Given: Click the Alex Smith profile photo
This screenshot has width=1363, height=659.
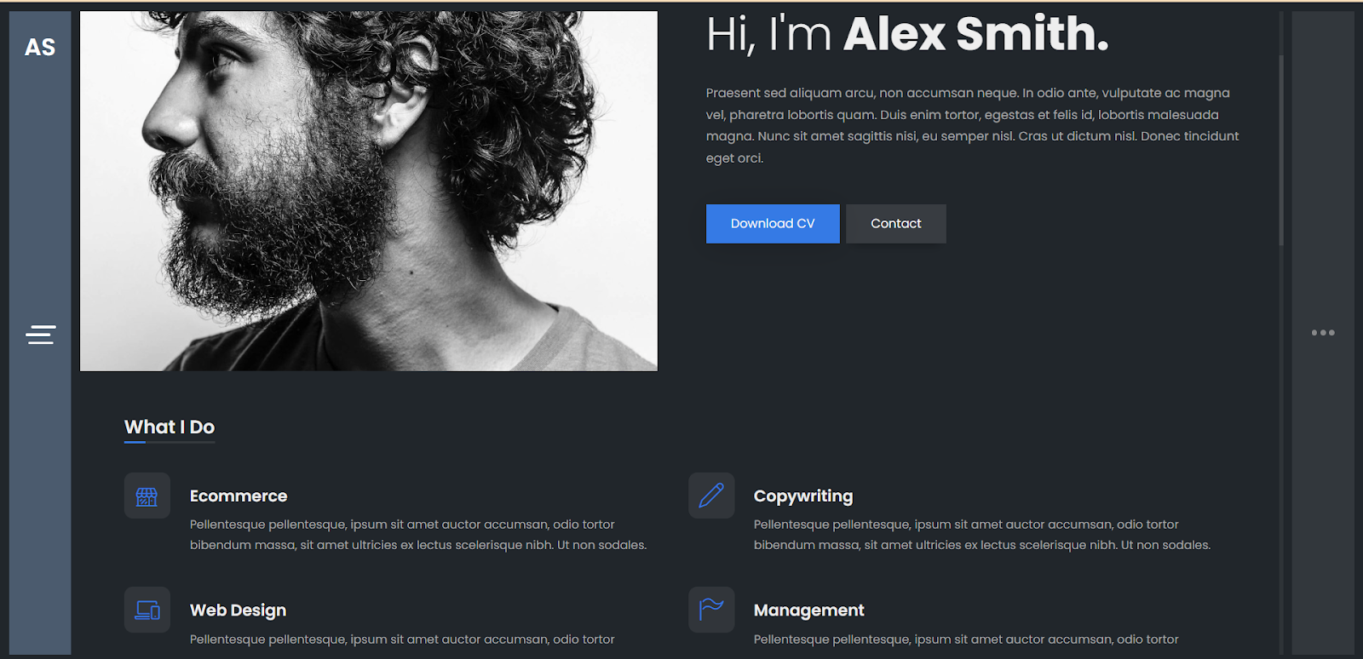Looking at the screenshot, I should [369, 191].
